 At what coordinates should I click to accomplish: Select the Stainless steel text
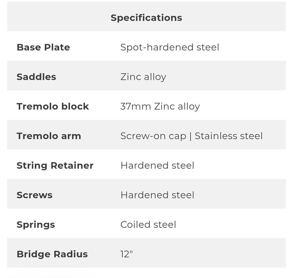[x=229, y=136]
